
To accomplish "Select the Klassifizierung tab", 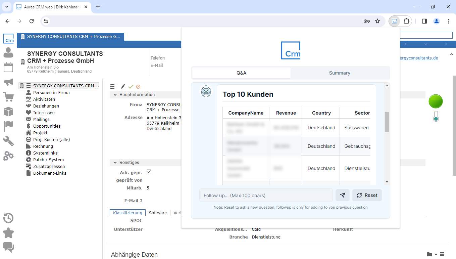I will pyautogui.click(x=128, y=213).
